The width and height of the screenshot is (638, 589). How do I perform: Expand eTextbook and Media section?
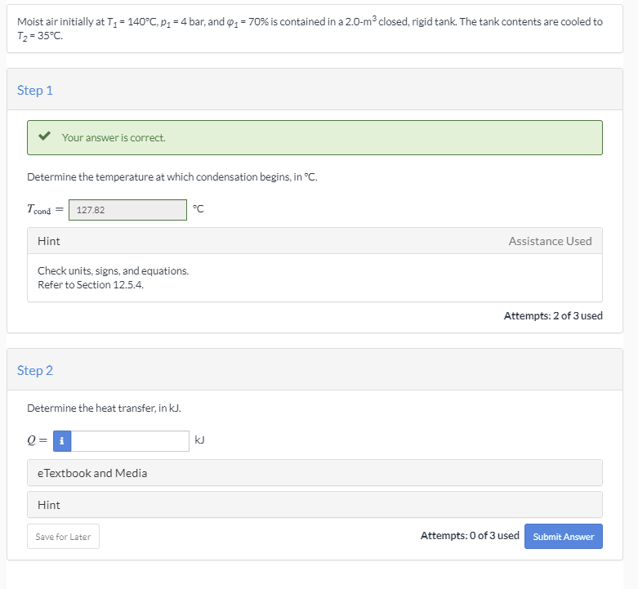point(92,473)
